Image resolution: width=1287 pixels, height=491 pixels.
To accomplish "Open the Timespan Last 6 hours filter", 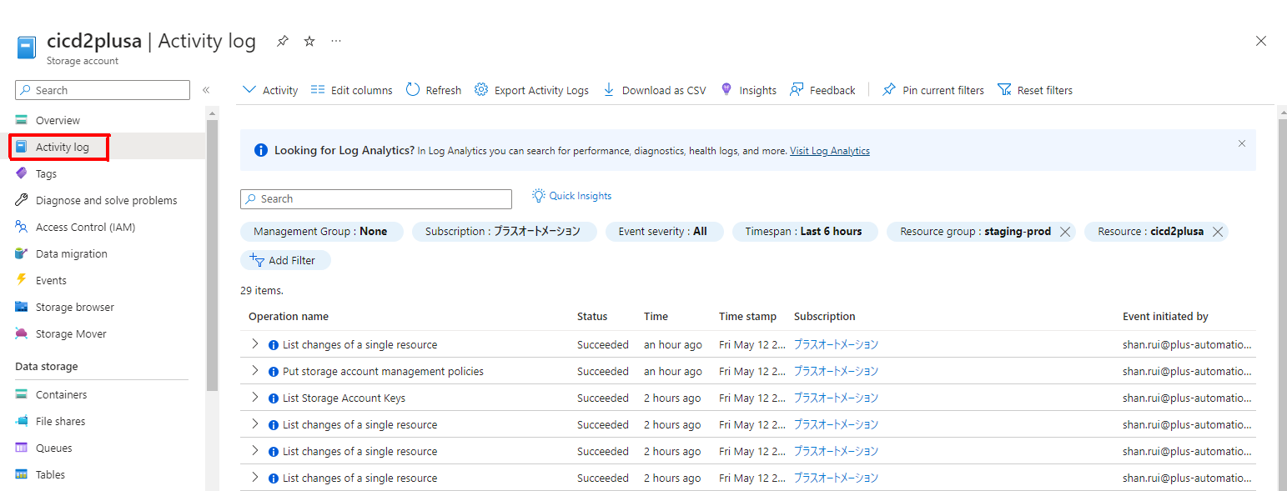I will (x=804, y=232).
